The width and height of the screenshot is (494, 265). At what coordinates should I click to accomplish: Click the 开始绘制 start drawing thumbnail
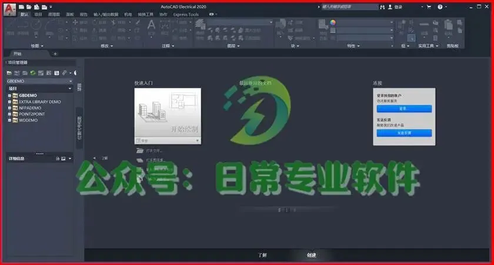point(168,112)
